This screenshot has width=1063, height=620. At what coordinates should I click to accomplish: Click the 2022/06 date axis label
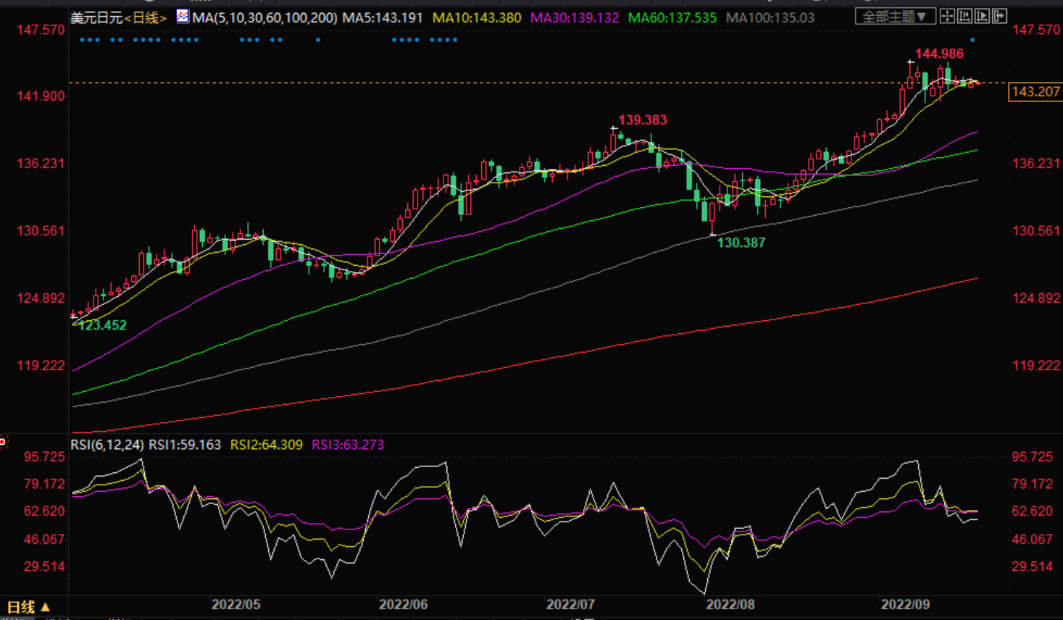[x=404, y=604]
